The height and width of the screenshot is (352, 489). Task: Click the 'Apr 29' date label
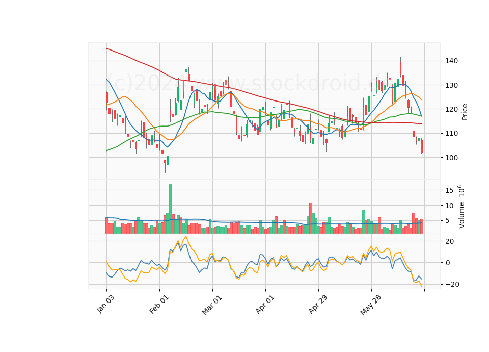pyautogui.click(x=318, y=304)
